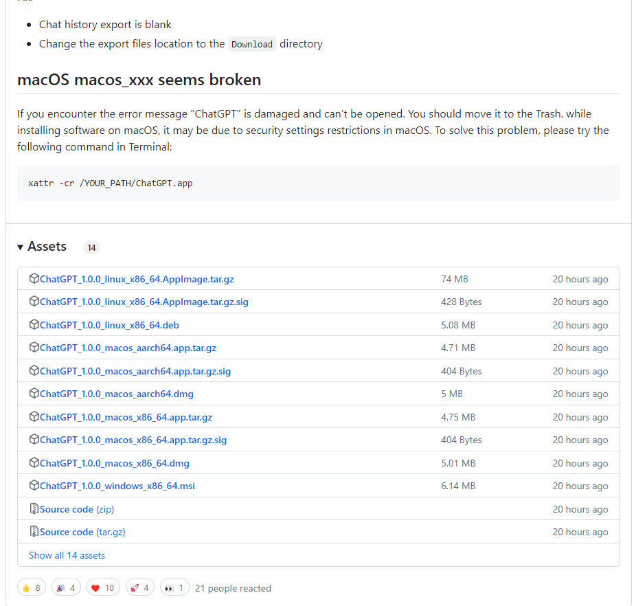Click package icon beside linux_x86_64.deb

(34, 325)
